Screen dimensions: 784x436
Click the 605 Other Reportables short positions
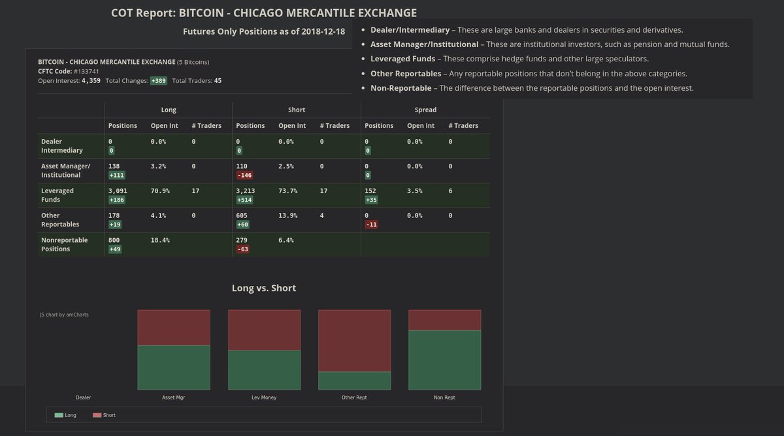pos(242,215)
